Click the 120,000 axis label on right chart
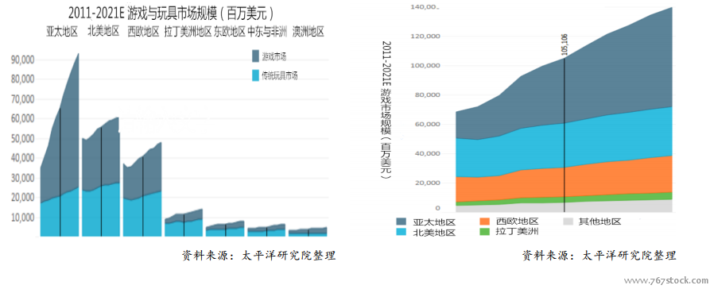Image resolution: width=714 pixels, height=289 pixels. pyautogui.click(x=425, y=37)
